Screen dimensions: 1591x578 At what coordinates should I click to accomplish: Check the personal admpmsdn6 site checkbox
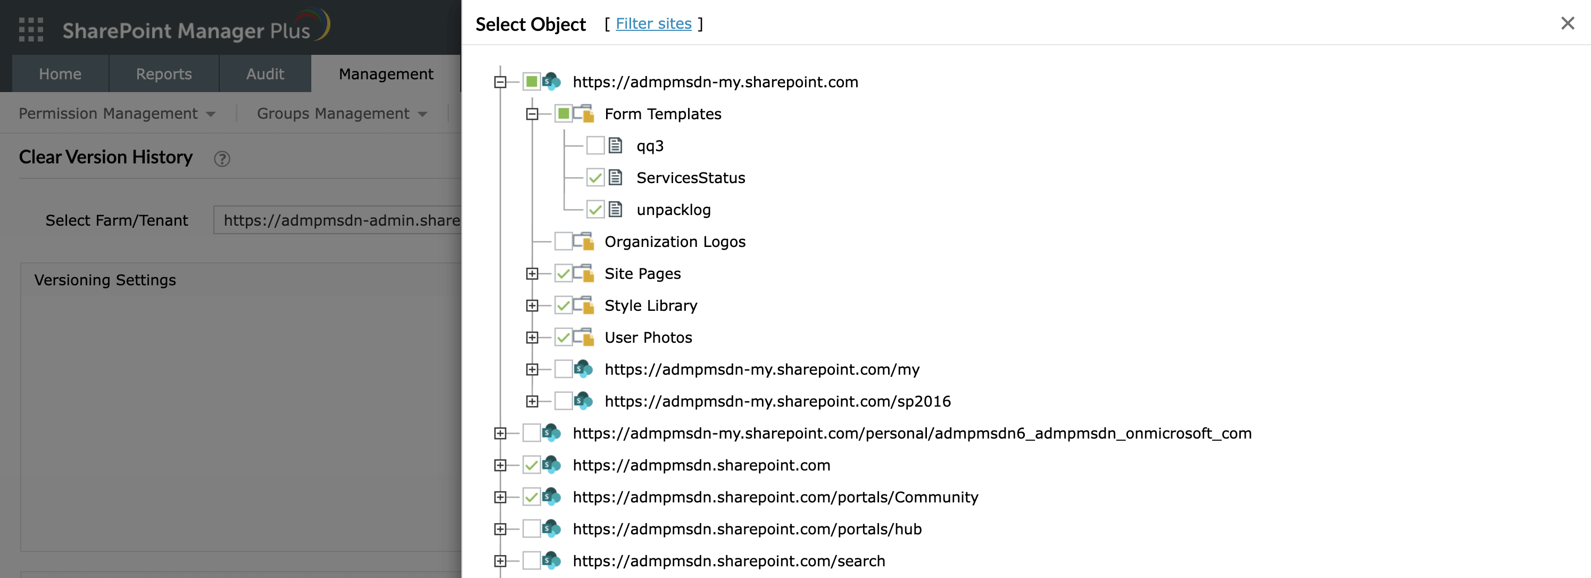pos(532,433)
